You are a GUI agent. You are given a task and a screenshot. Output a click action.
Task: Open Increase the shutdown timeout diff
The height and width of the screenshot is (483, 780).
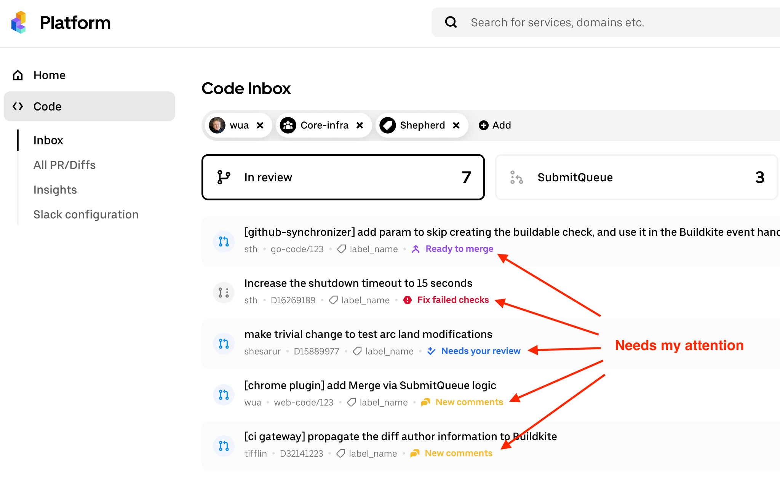[x=358, y=283]
